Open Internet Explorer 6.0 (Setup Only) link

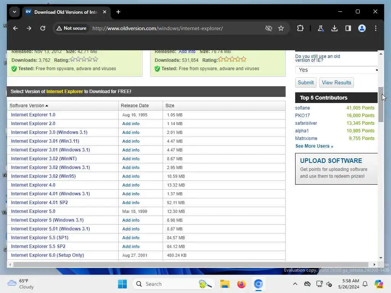coord(47,255)
